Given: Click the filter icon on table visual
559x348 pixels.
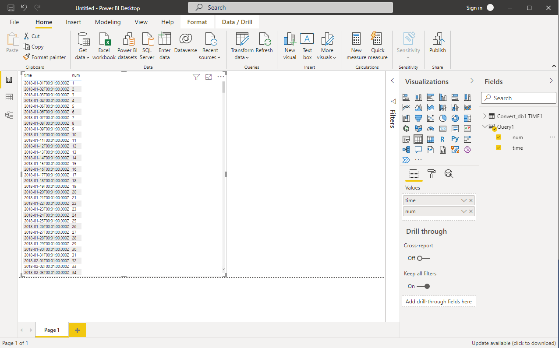Looking at the screenshot, I should [196, 77].
